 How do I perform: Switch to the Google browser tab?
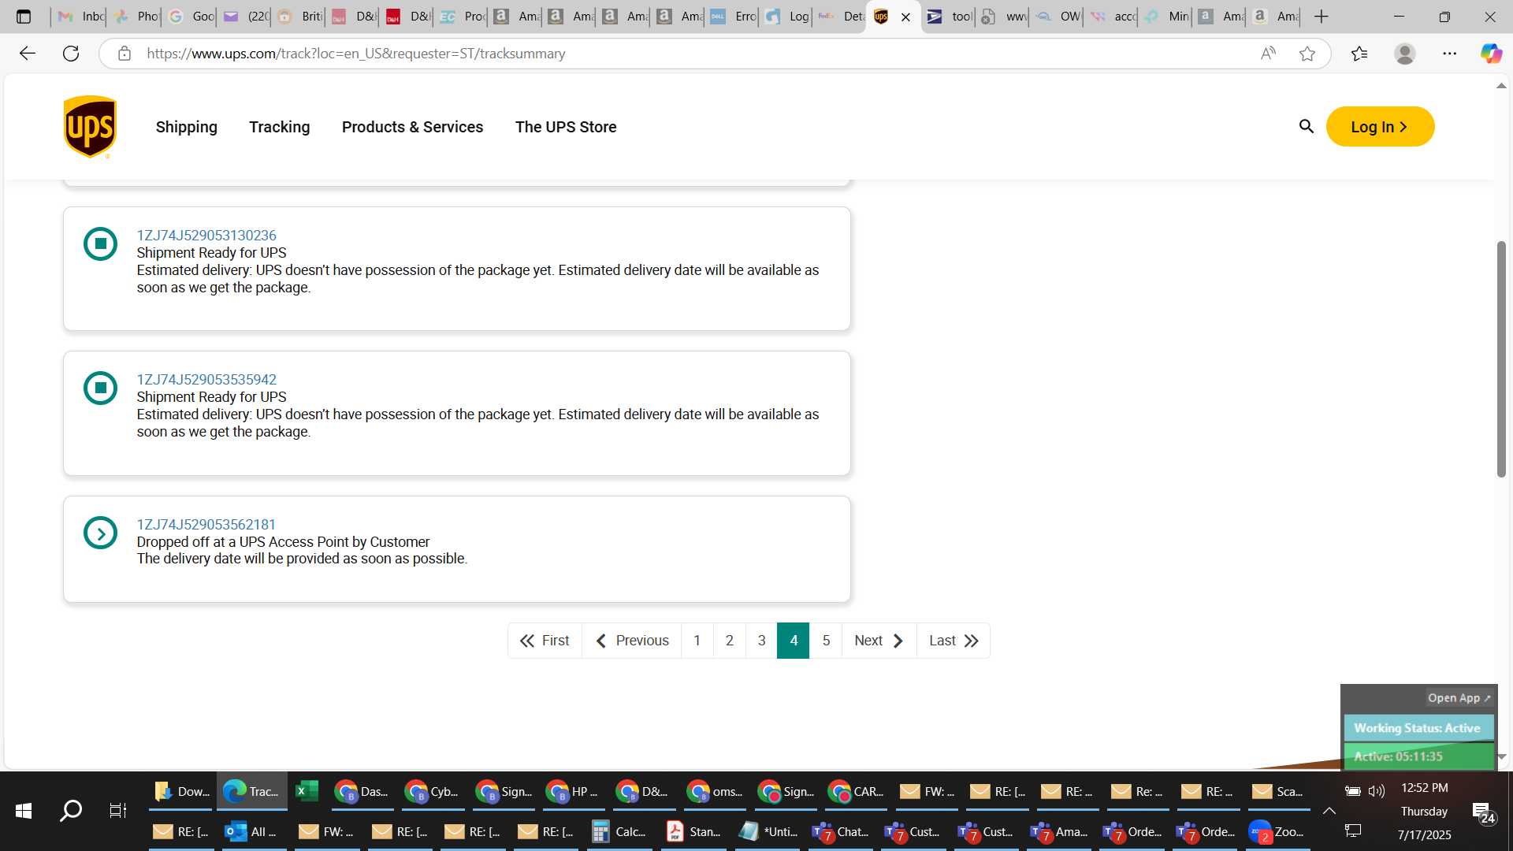[x=191, y=17]
